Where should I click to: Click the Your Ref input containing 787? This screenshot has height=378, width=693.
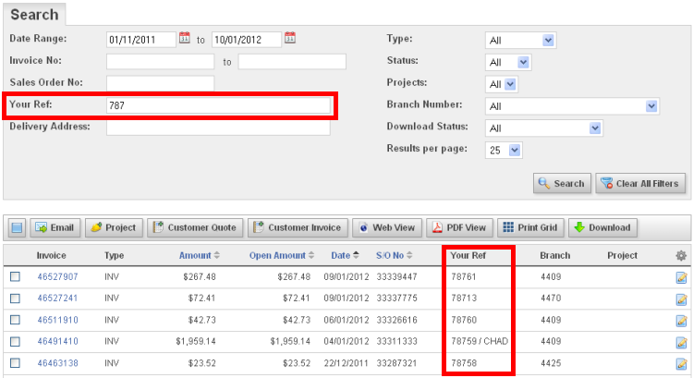click(x=218, y=105)
